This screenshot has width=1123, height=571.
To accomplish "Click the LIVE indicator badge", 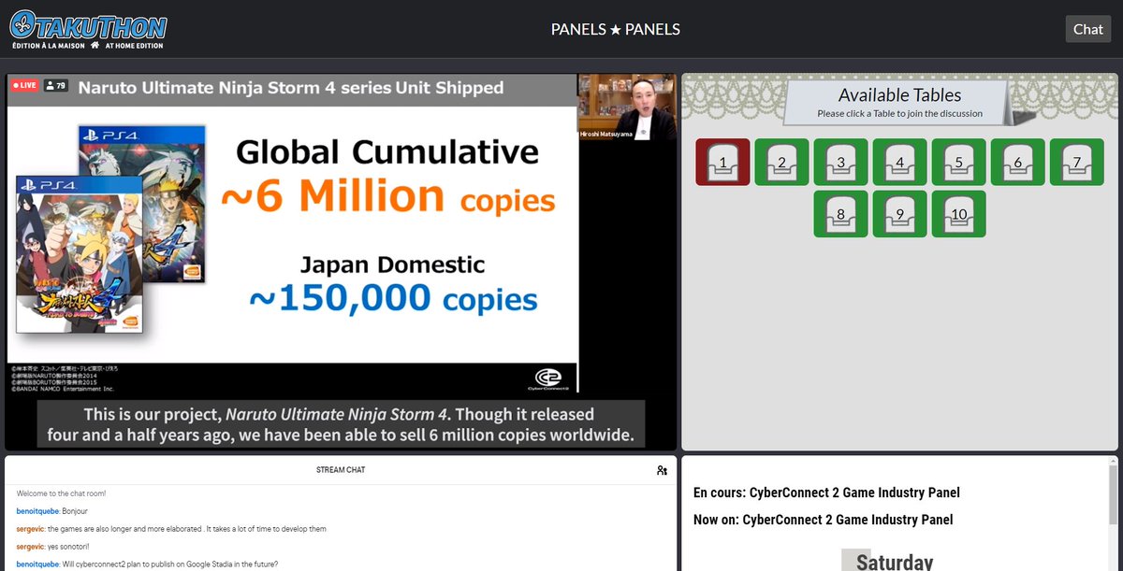I will [x=24, y=85].
